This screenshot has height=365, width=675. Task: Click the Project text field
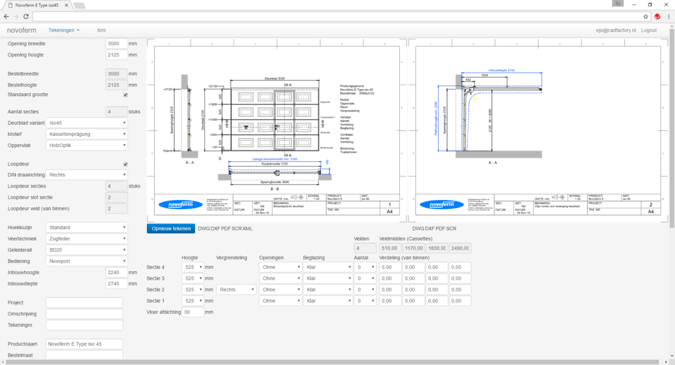click(84, 303)
